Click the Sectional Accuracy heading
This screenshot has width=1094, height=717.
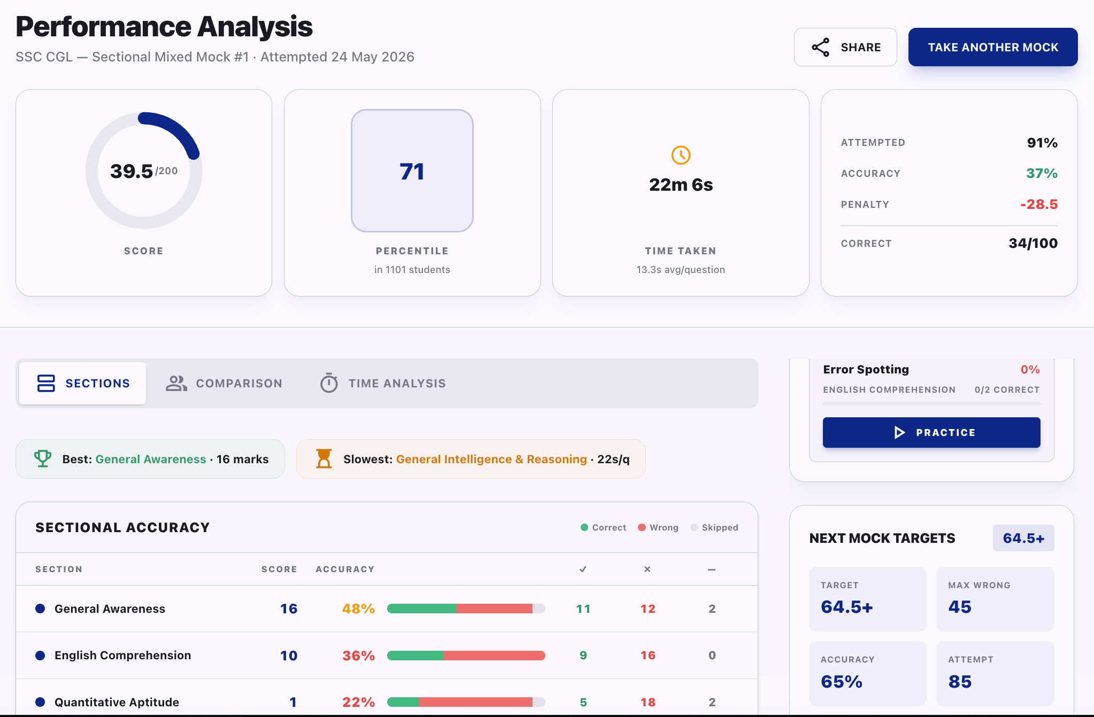click(122, 527)
